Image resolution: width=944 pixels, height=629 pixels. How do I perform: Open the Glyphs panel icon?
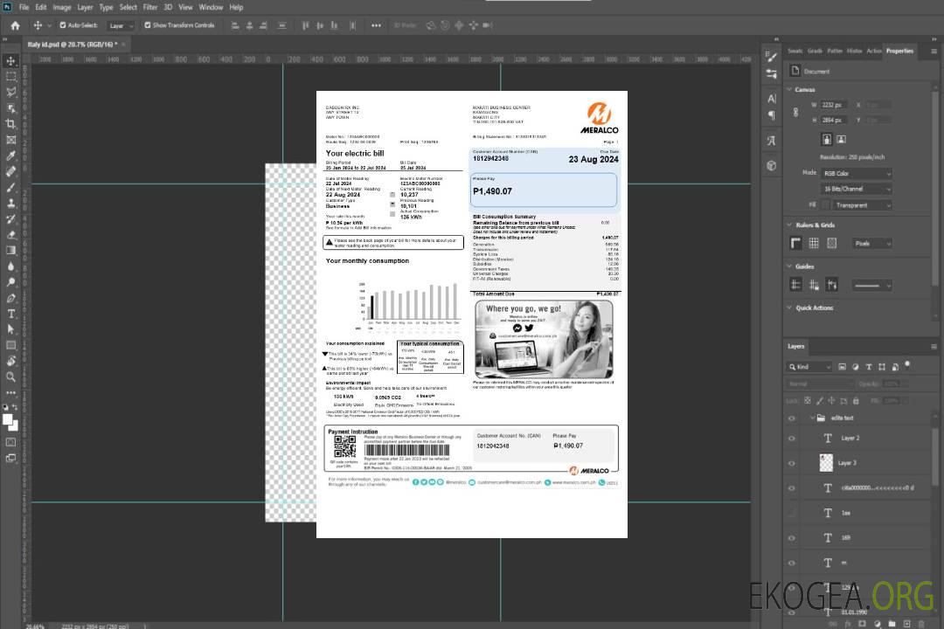(x=772, y=141)
